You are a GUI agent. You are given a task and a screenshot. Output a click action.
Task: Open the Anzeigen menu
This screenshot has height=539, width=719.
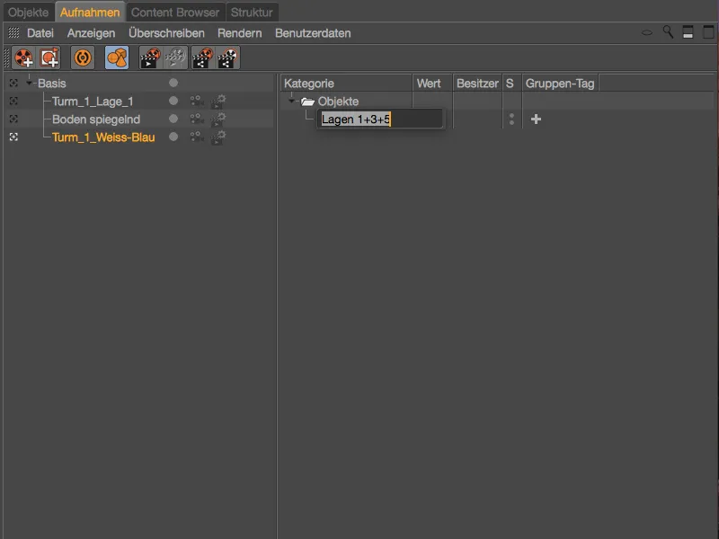[92, 33]
